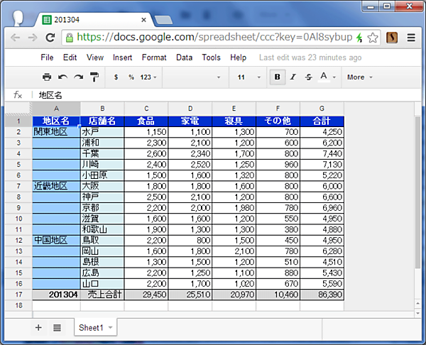Click the 'Last edit was 23 minutes ago' link
Image resolution: width=426 pixels, height=345 pixels.
click(310, 57)
